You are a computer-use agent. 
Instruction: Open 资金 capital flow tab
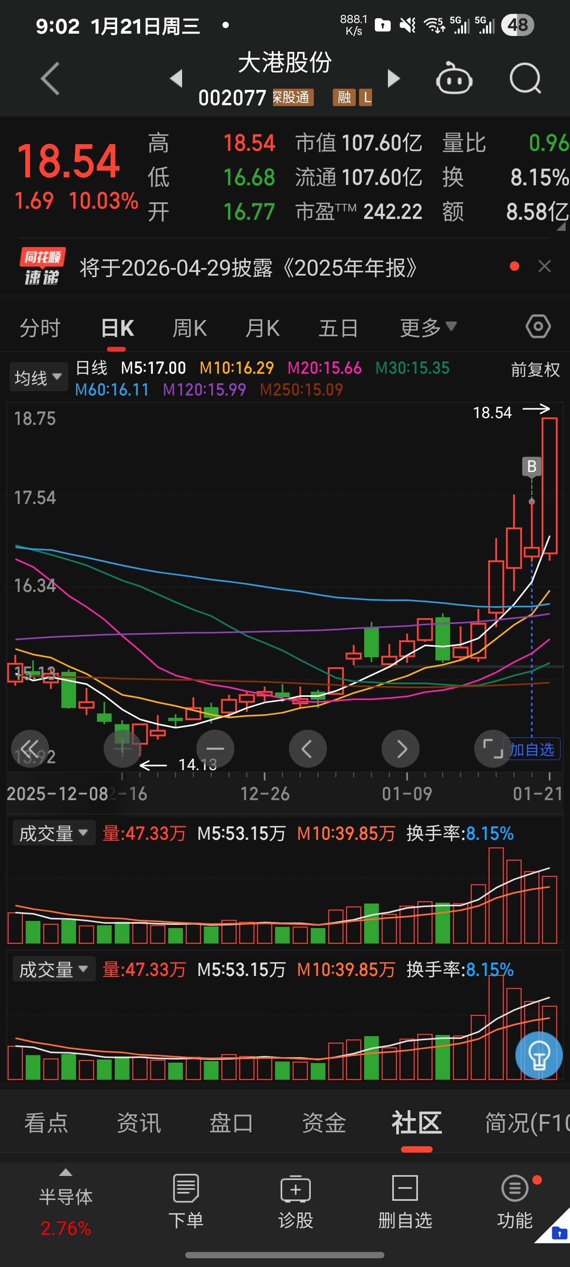[324, 1123]
